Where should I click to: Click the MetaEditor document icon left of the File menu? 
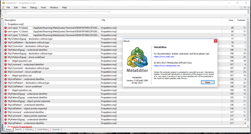(3, 7)
